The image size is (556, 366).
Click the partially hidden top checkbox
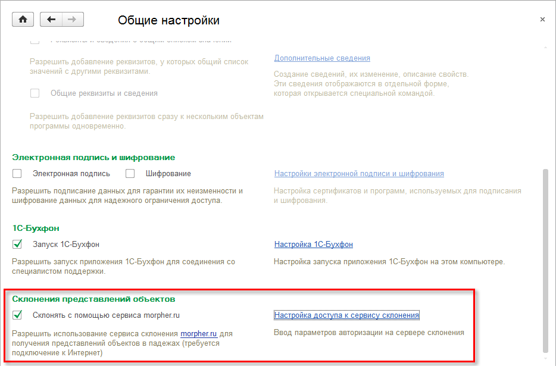click(35, 42)
